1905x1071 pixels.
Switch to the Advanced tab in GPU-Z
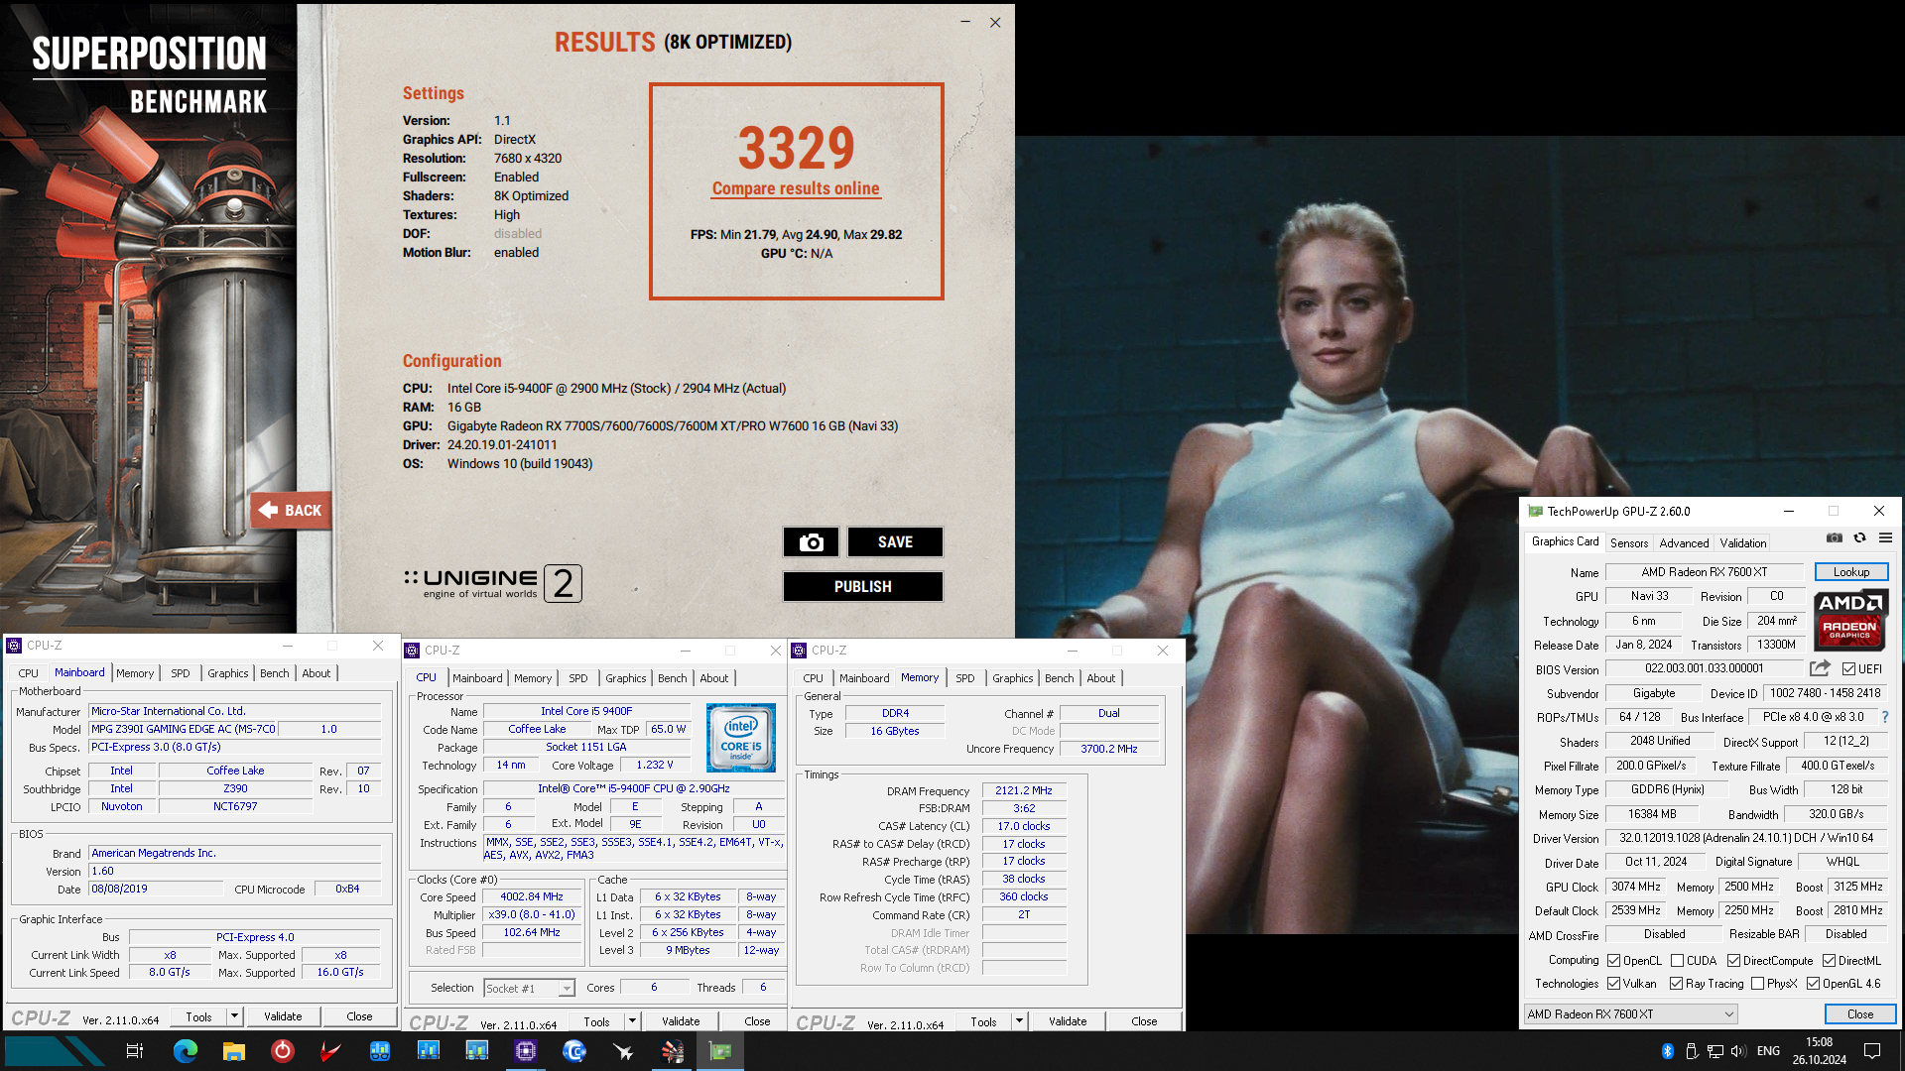point(1684,543)
